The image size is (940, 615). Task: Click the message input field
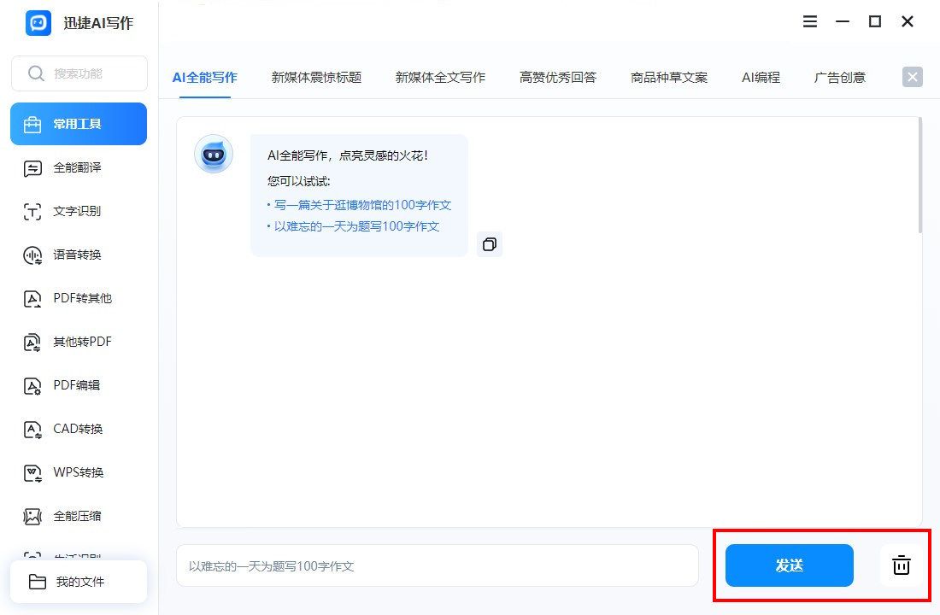tap(438, 565)
